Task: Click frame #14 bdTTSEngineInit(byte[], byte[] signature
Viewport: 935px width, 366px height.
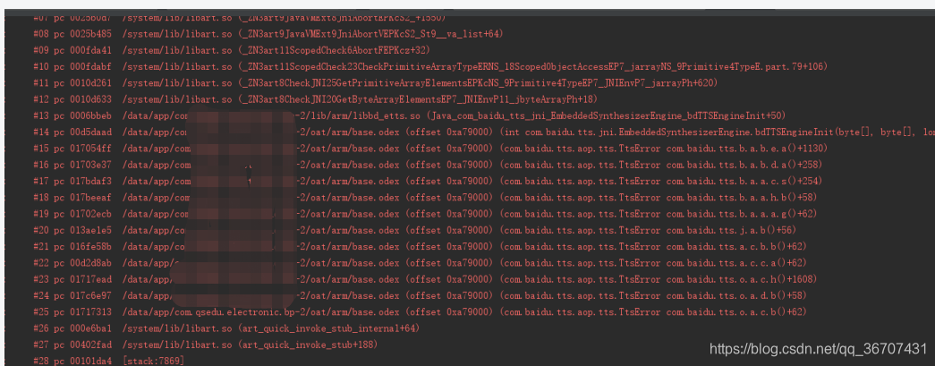Action: (717, 132)
